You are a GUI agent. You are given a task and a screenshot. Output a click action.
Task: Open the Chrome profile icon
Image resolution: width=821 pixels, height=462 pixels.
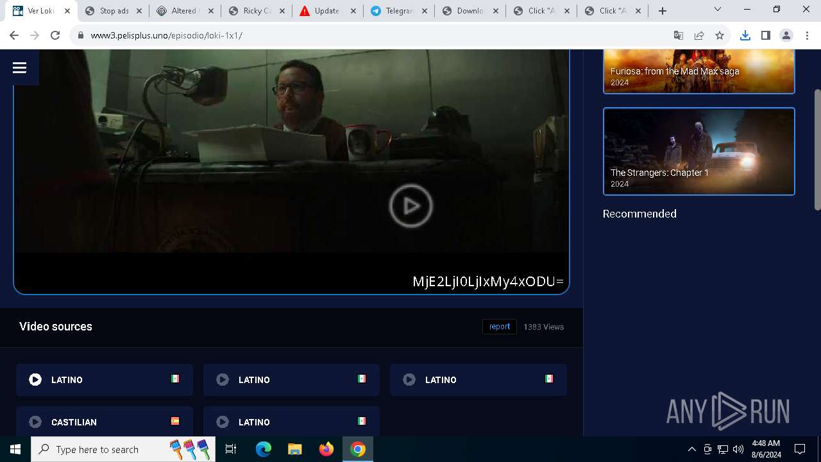tap(786, 35)
